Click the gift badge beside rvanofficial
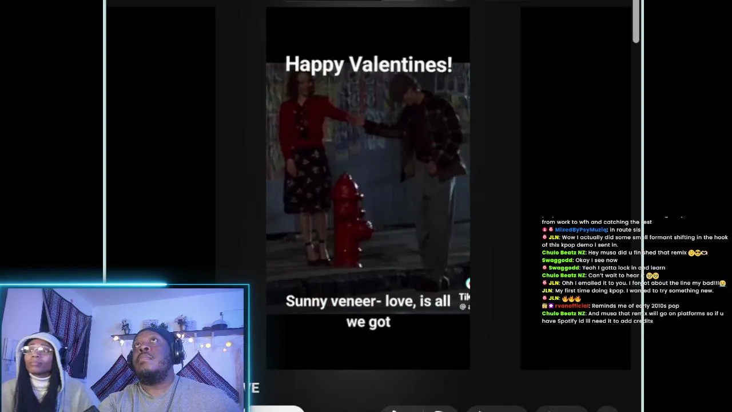Image resolution: width=732 pixels, height=412 pixels. point(544,306)
